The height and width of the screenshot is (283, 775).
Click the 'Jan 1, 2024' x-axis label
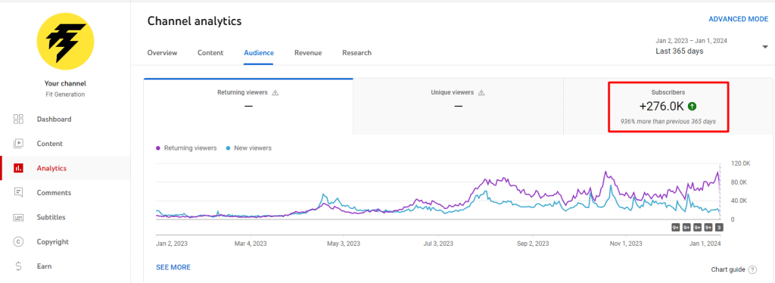click(705, 244)
